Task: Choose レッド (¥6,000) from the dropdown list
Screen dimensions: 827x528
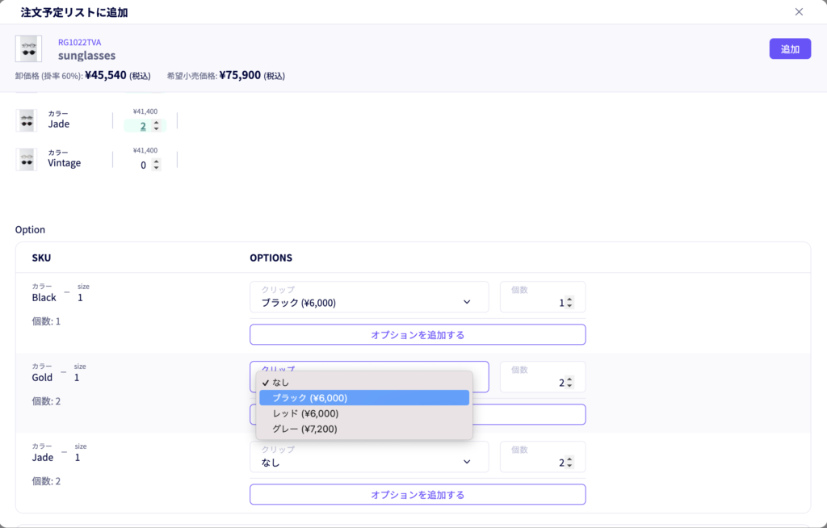Action: click(364, 413)
